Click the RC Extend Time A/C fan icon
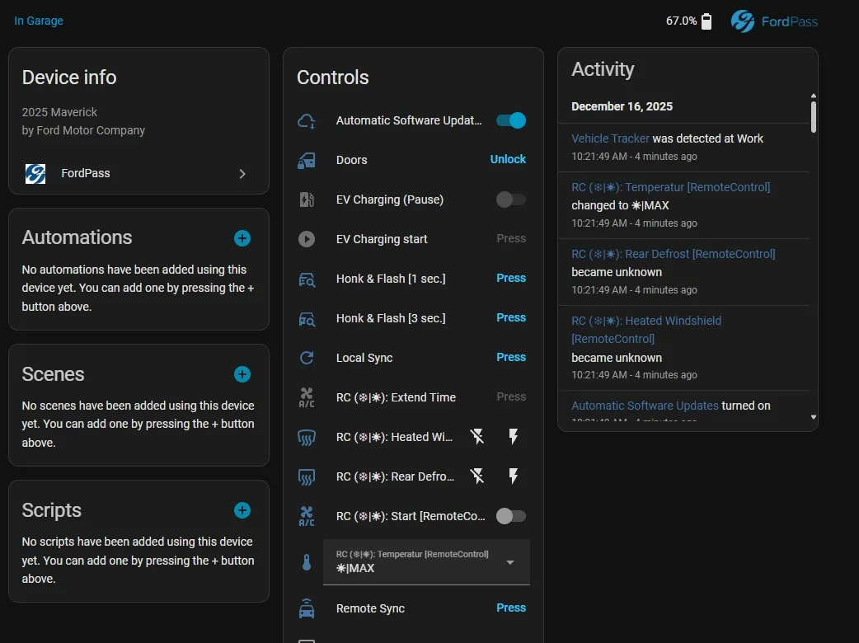859x643 pixels. pyautogui.click(x=306, y=397)
